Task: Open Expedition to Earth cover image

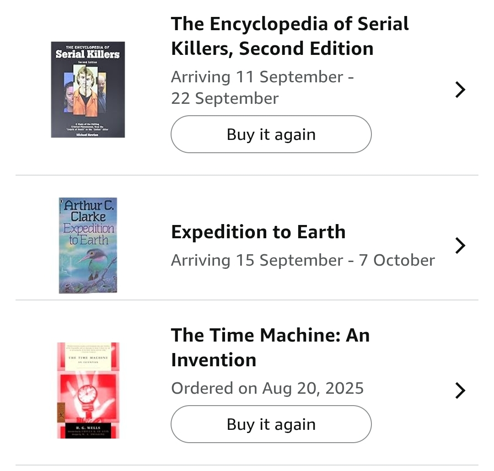Action: coord(88,246)
